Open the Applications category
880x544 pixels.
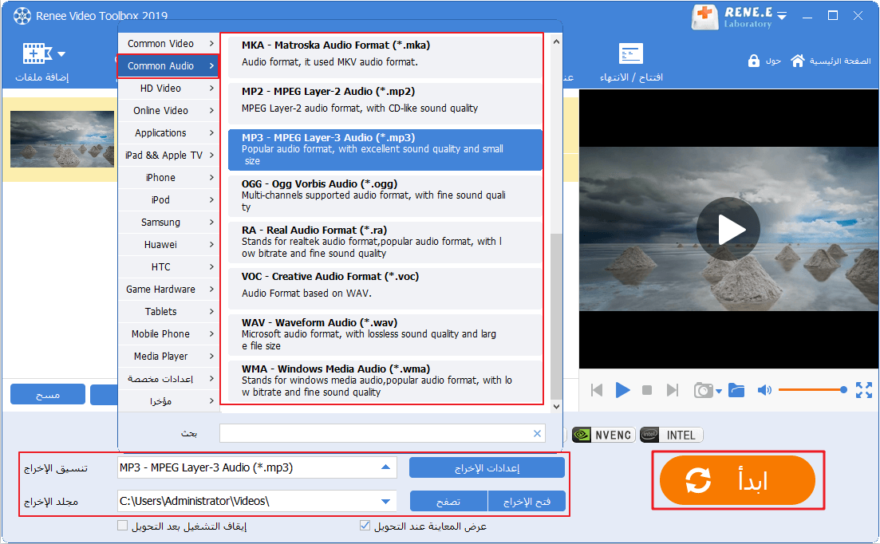click(168, 133)
